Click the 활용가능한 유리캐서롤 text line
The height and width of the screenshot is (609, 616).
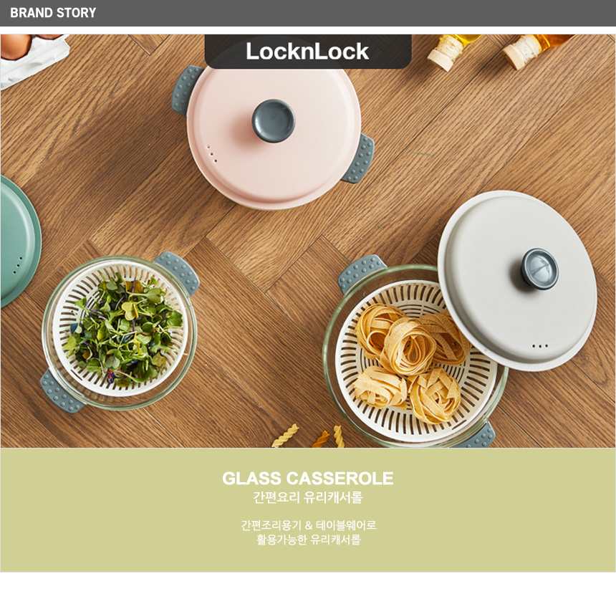pyautogui.click(x=309, y=540)
